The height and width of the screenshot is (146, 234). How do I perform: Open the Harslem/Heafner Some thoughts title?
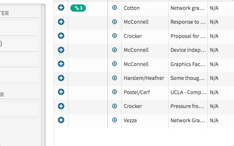coord(188,78)
